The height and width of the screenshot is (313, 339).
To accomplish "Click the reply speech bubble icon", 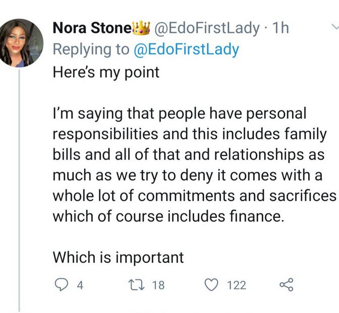I will pos(61,286).
